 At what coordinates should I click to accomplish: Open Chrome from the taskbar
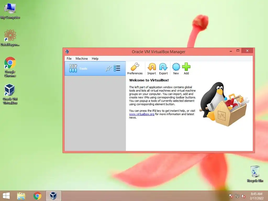click(37, 196)
